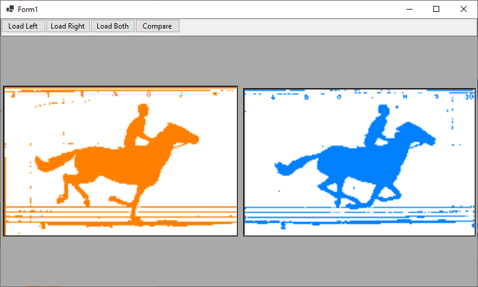
Task: Click the blue horse image on right
Action: pos(359,163)
